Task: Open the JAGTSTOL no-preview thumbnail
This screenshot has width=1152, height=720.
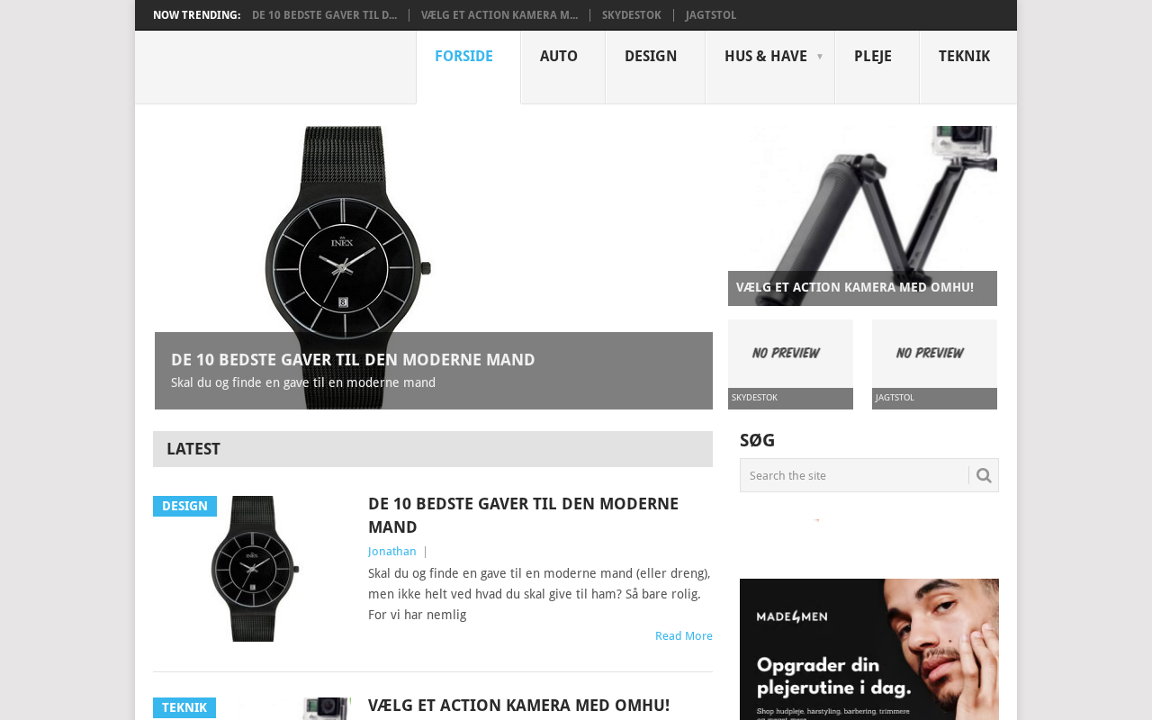Action: (x=934, y=364)
